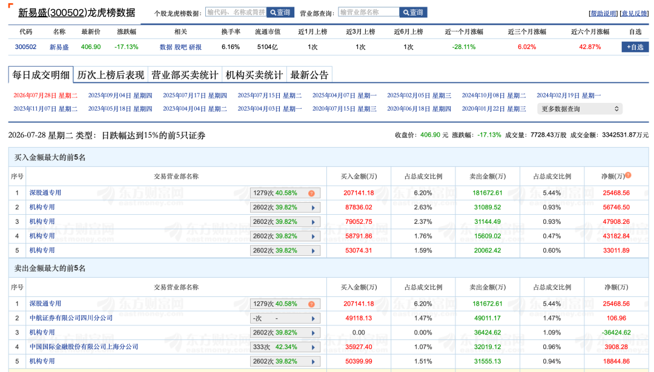Click the buy amount 207141.18 in buy table row 1

click(358, 193)
